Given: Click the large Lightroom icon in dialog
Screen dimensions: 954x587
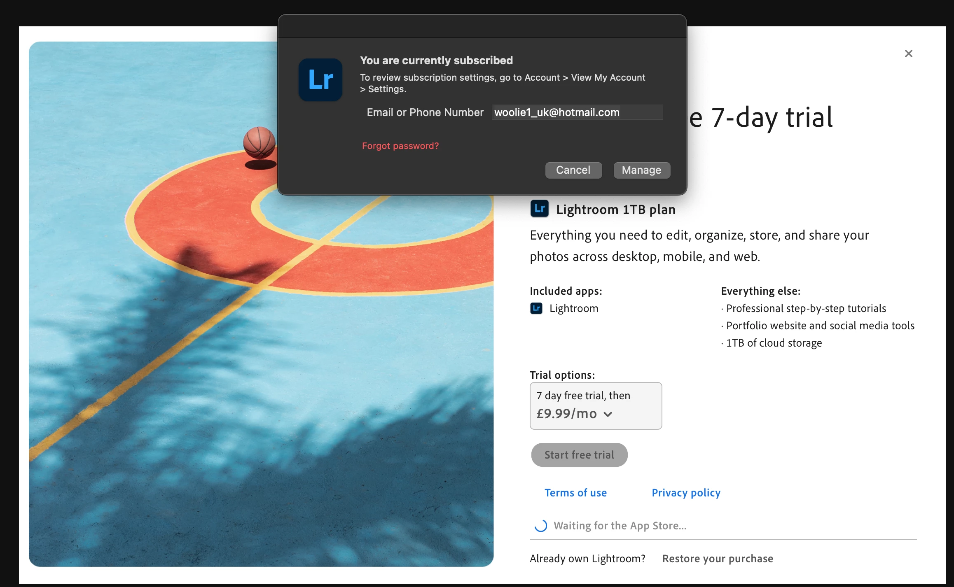Looking at the screenshot, I should click(320, 80).
